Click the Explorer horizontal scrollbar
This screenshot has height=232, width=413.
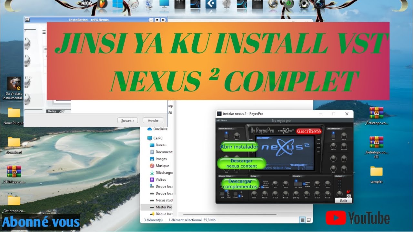point(229,214)
